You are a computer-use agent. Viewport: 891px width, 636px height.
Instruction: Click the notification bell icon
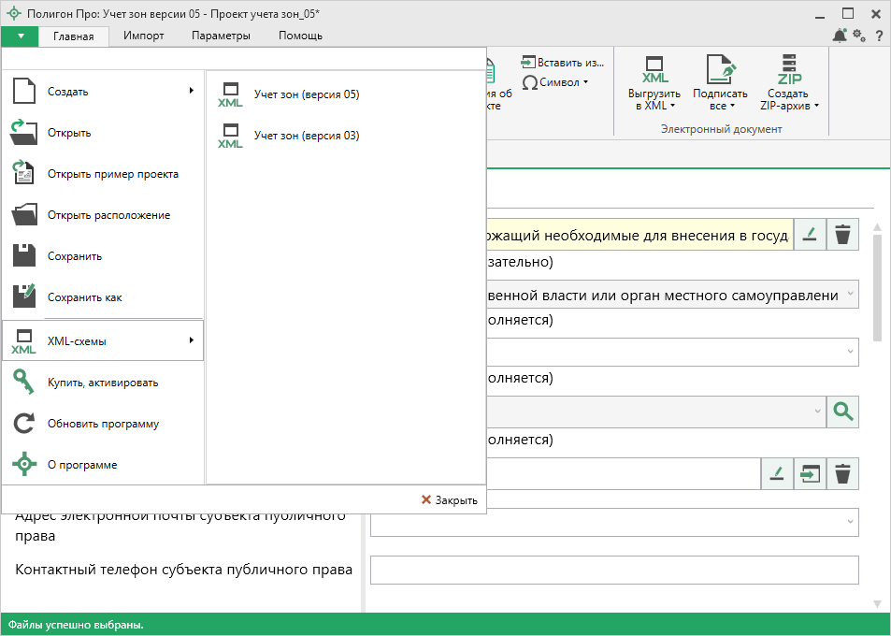(x=839, y=36)
